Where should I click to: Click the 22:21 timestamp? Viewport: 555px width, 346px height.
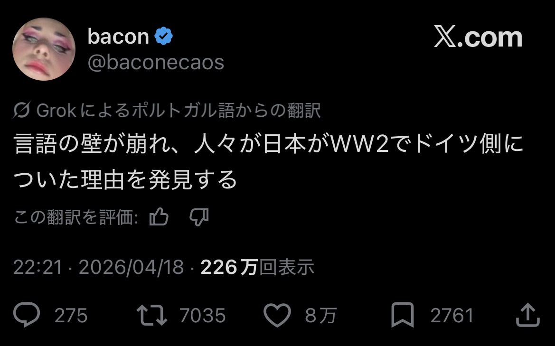(38, 267)
